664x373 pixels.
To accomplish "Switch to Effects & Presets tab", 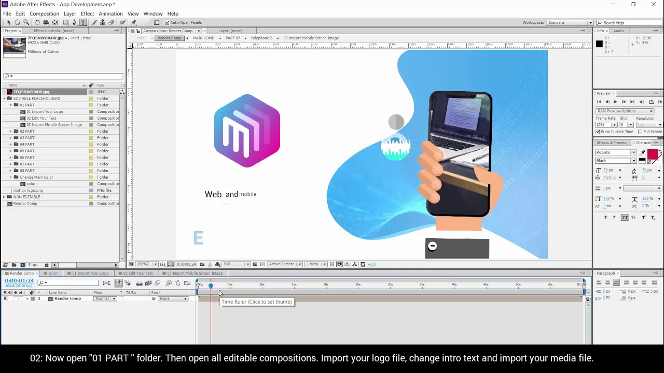I will [x=612, y=142].
